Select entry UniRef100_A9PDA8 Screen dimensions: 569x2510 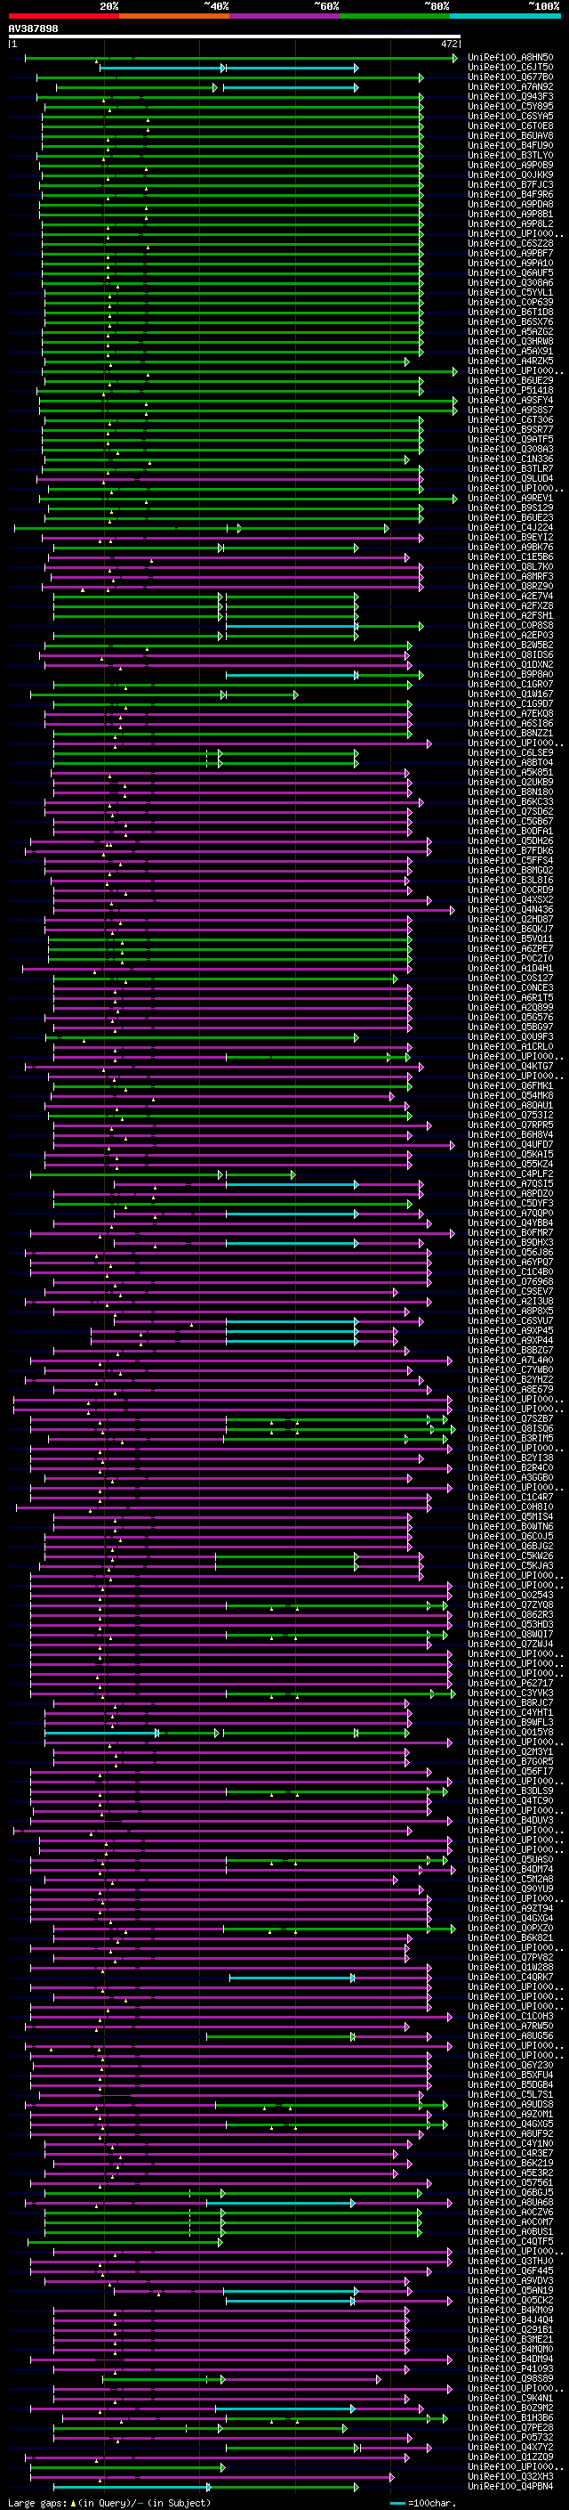(509, 205)
